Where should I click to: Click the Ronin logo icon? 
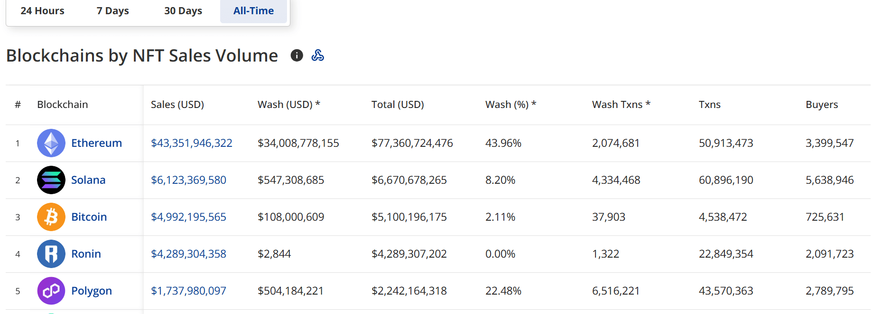coord(51,254)
